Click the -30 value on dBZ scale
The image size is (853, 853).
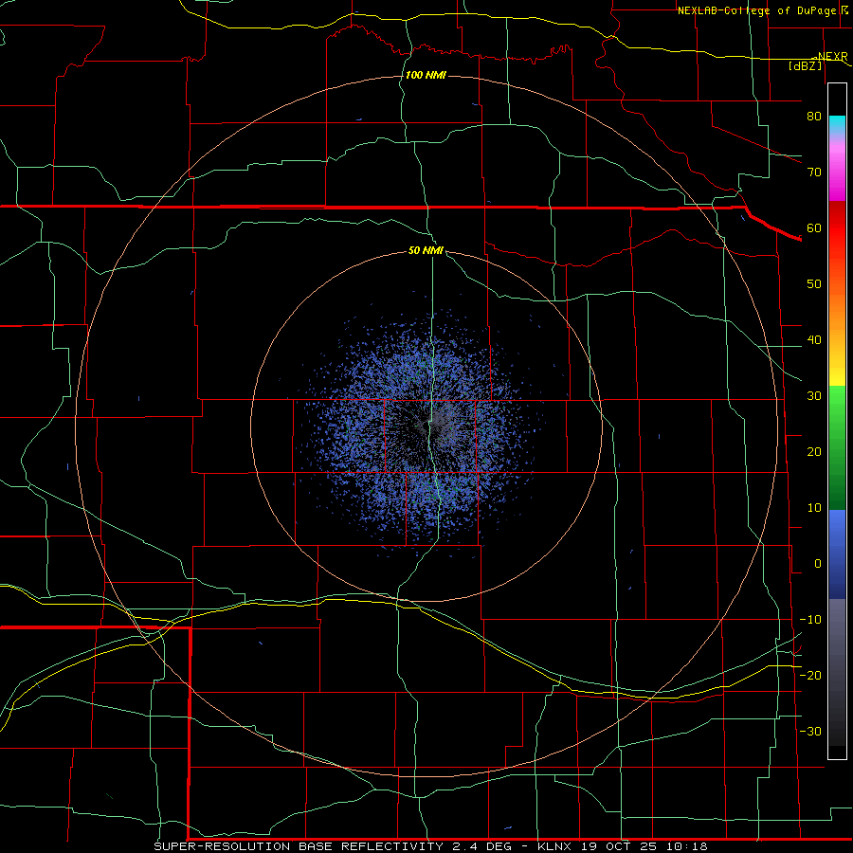[x=810, y=731]
